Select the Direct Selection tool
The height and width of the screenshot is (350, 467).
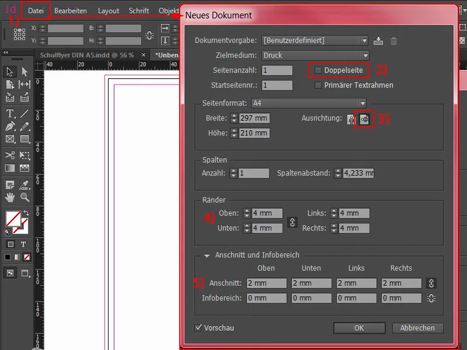pos(25,72)
